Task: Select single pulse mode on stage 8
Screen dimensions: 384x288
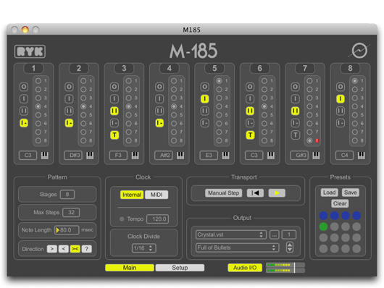Action: pos(341,99)
